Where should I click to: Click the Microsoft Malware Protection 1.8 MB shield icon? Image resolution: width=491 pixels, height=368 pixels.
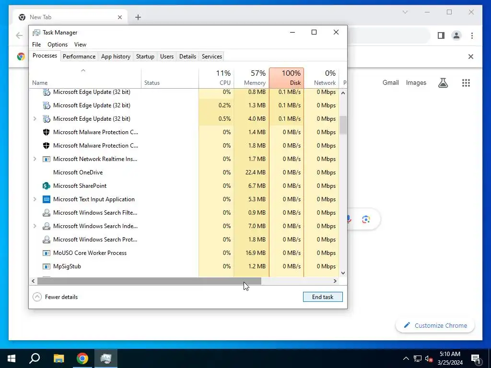(47, 146)
